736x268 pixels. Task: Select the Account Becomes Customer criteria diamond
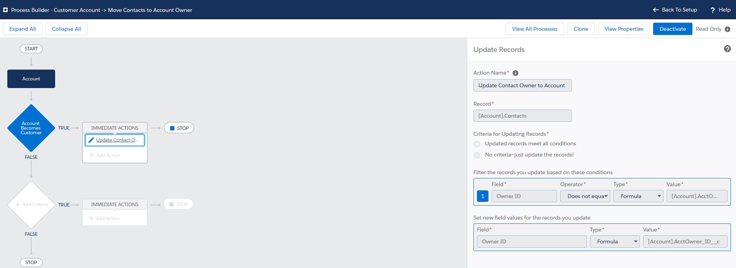31,128
